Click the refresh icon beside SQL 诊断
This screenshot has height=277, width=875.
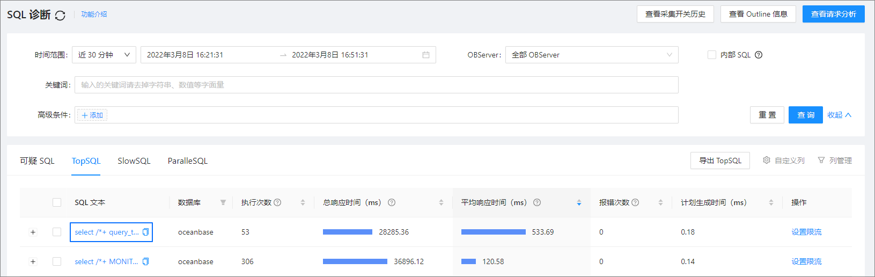(60, 15)
